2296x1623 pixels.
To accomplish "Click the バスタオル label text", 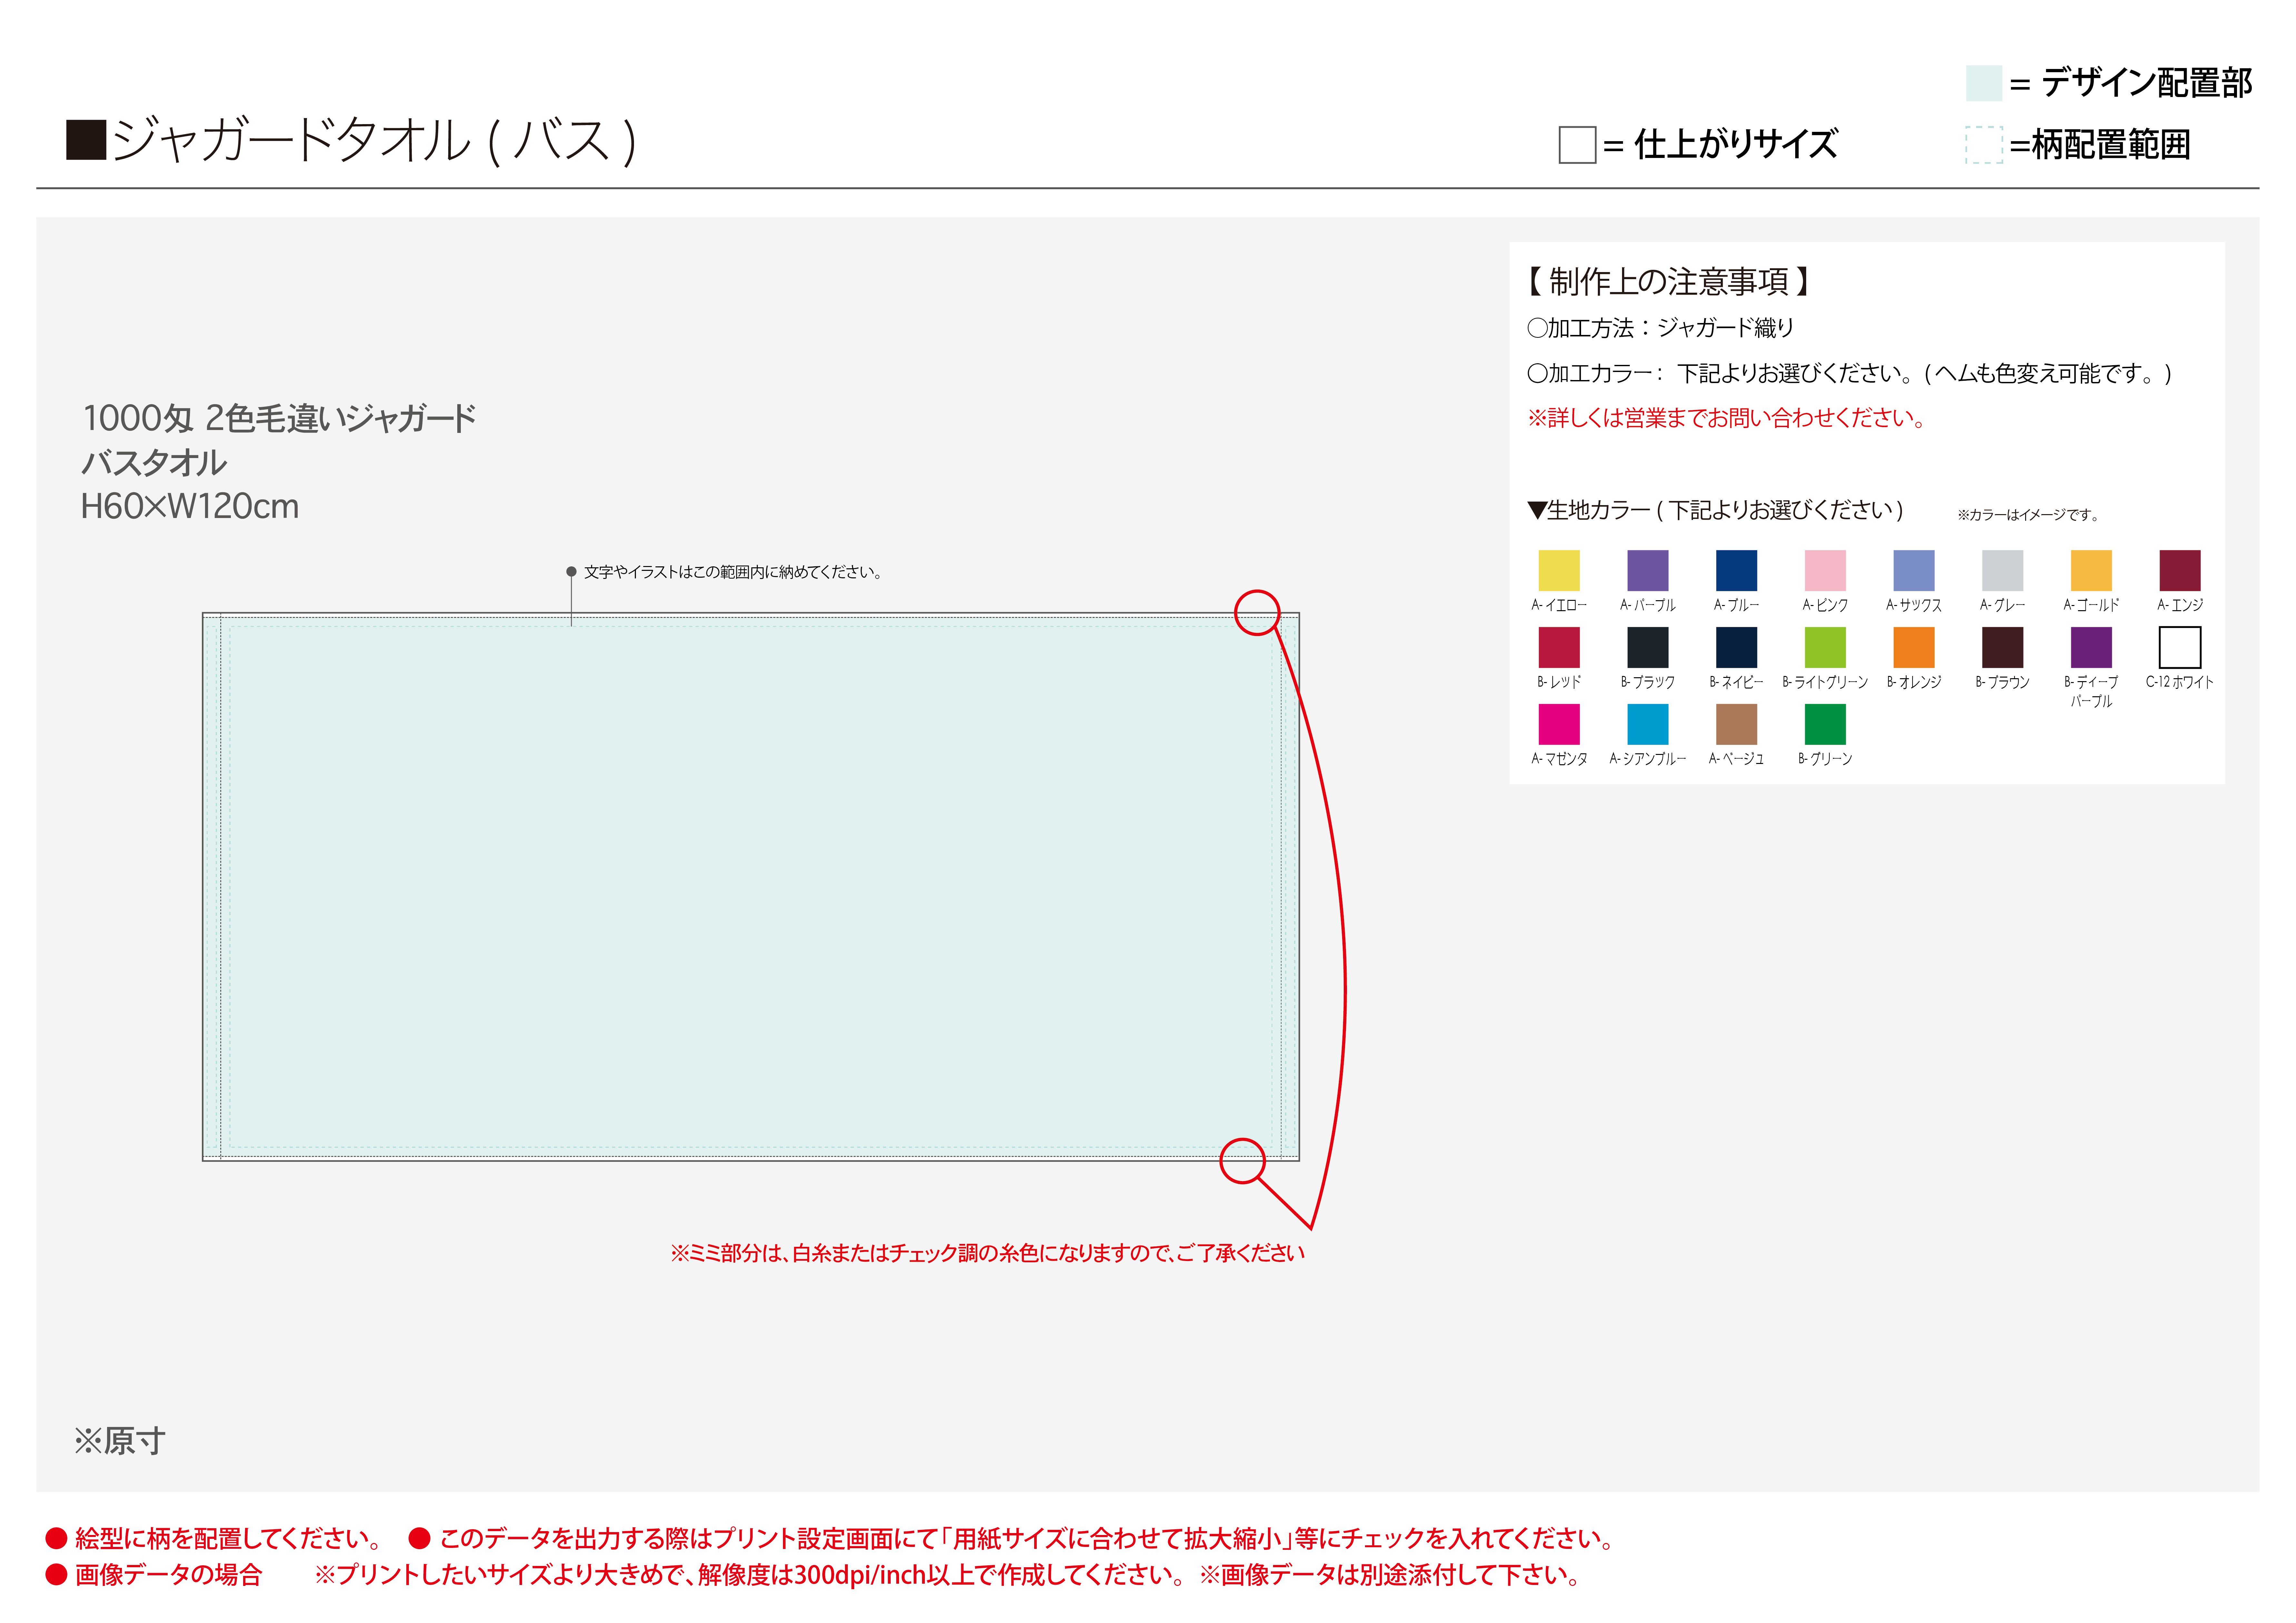I will [x=154, y=463].
